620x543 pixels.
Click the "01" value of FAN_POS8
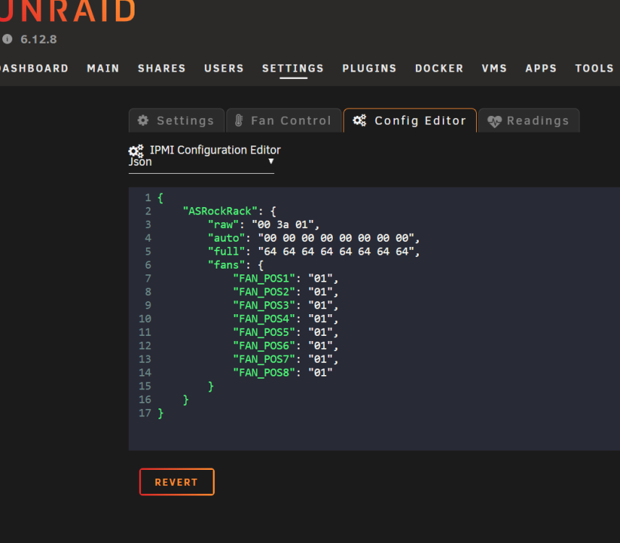pos(320,372)
